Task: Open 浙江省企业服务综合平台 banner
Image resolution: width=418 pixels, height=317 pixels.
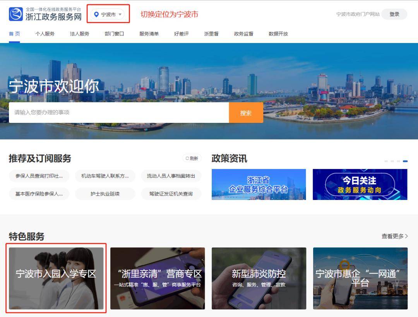Action: click(x=259, y=184)
